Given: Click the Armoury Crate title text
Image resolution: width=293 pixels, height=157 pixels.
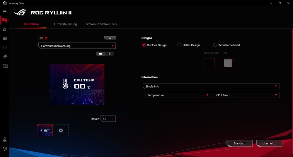Looking at the screenshot, I should point(17,3).
